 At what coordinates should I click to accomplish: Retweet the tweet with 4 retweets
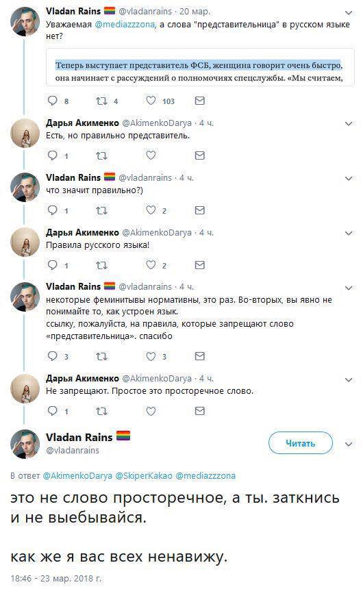click(x=101, y=101)
